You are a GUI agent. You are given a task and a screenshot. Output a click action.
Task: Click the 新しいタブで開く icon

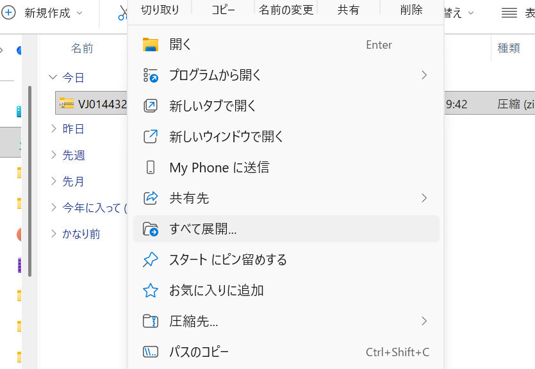[151, 106]
